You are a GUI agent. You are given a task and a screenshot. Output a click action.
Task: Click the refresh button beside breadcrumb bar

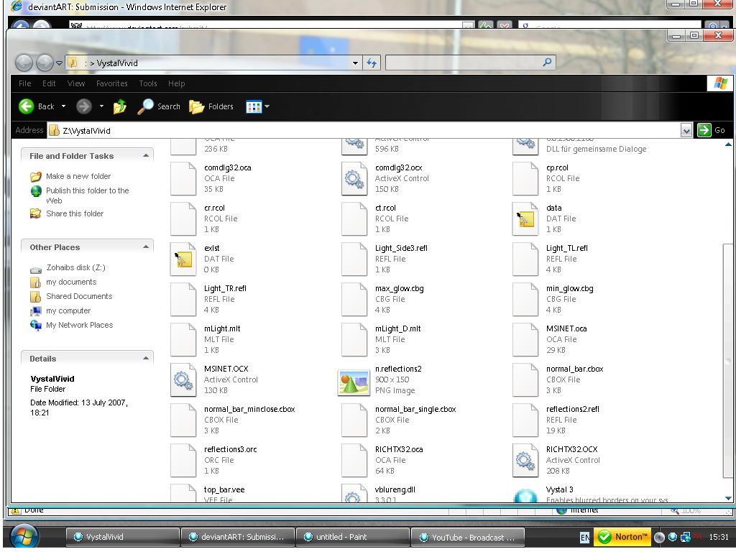click(372, 63)
